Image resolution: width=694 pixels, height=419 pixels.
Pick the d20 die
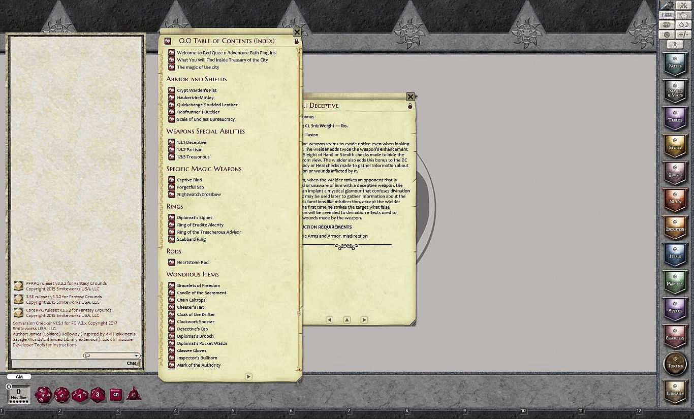click(43, 394)
